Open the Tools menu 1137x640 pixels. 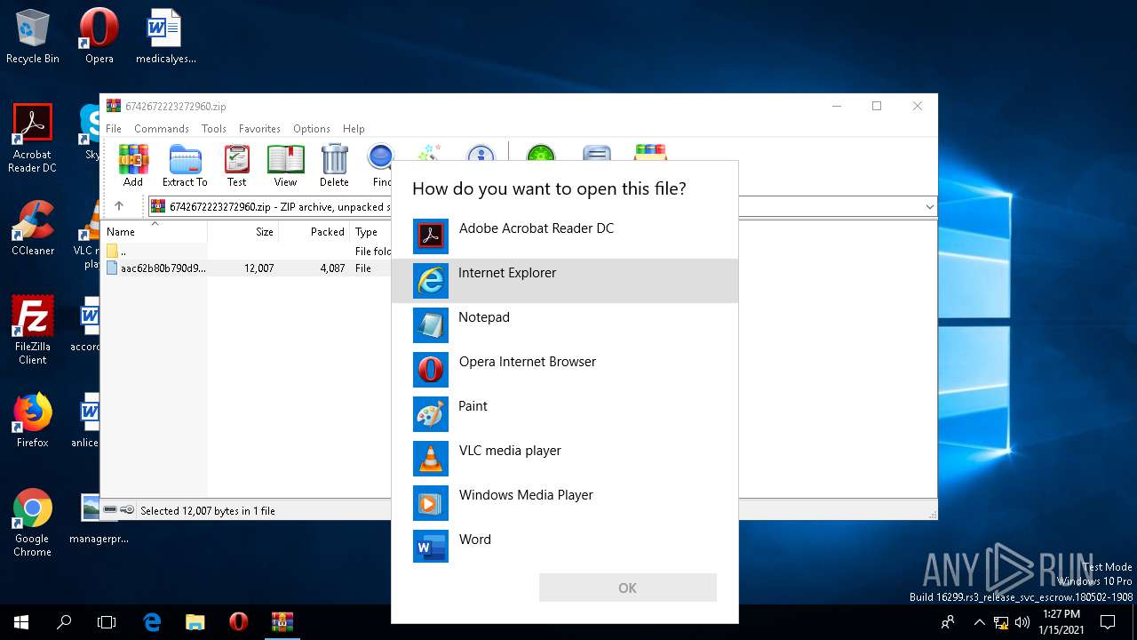(x=214, y=129)
